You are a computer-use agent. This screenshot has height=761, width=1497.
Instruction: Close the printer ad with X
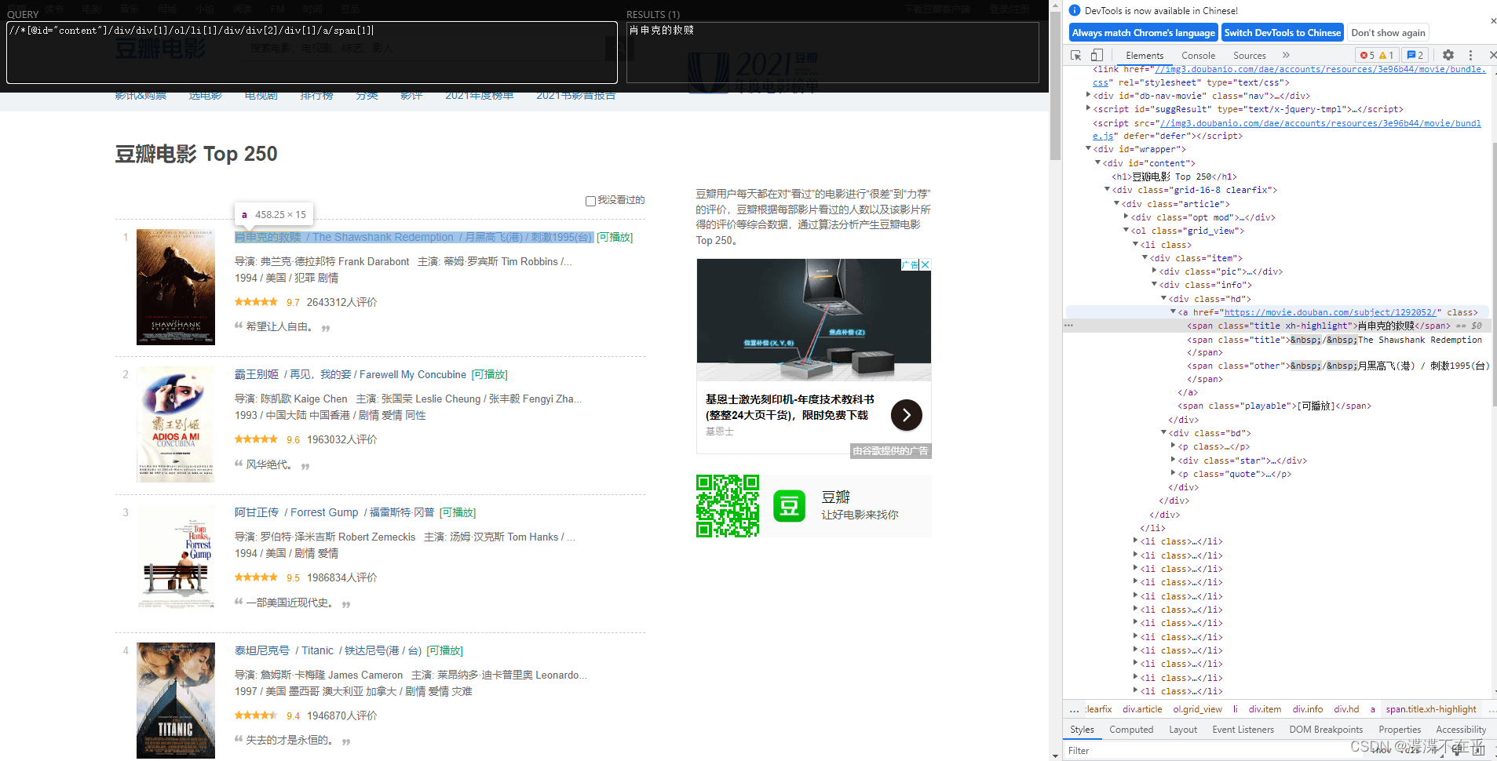[926, 264]
